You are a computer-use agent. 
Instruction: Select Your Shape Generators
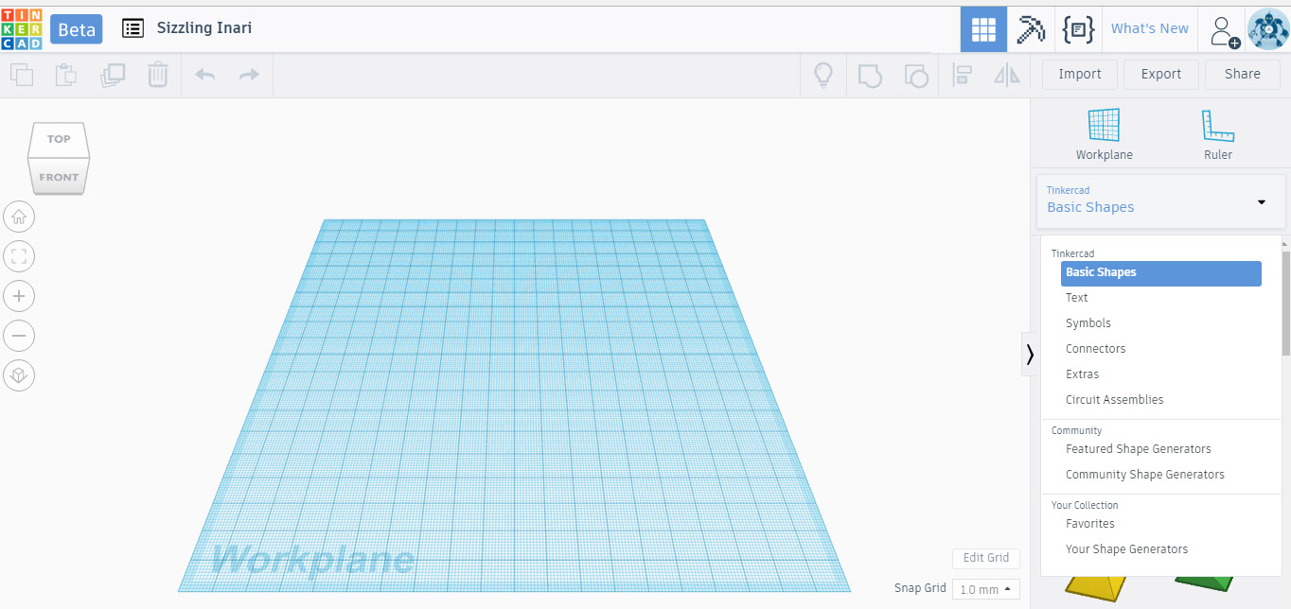point(1127,549)
